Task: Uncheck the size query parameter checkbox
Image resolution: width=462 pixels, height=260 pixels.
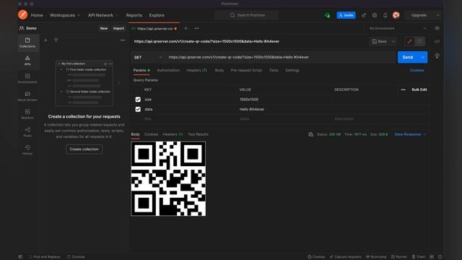Action: (x=138, y=100)
